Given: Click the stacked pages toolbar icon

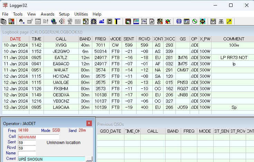Looking at the screenshot, I should (3, 21).
